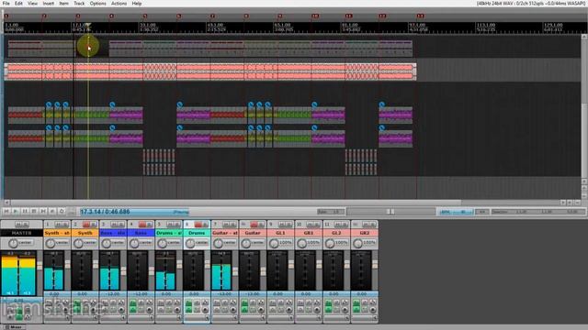
Task: Open the View menu
Action: [33, 4]
